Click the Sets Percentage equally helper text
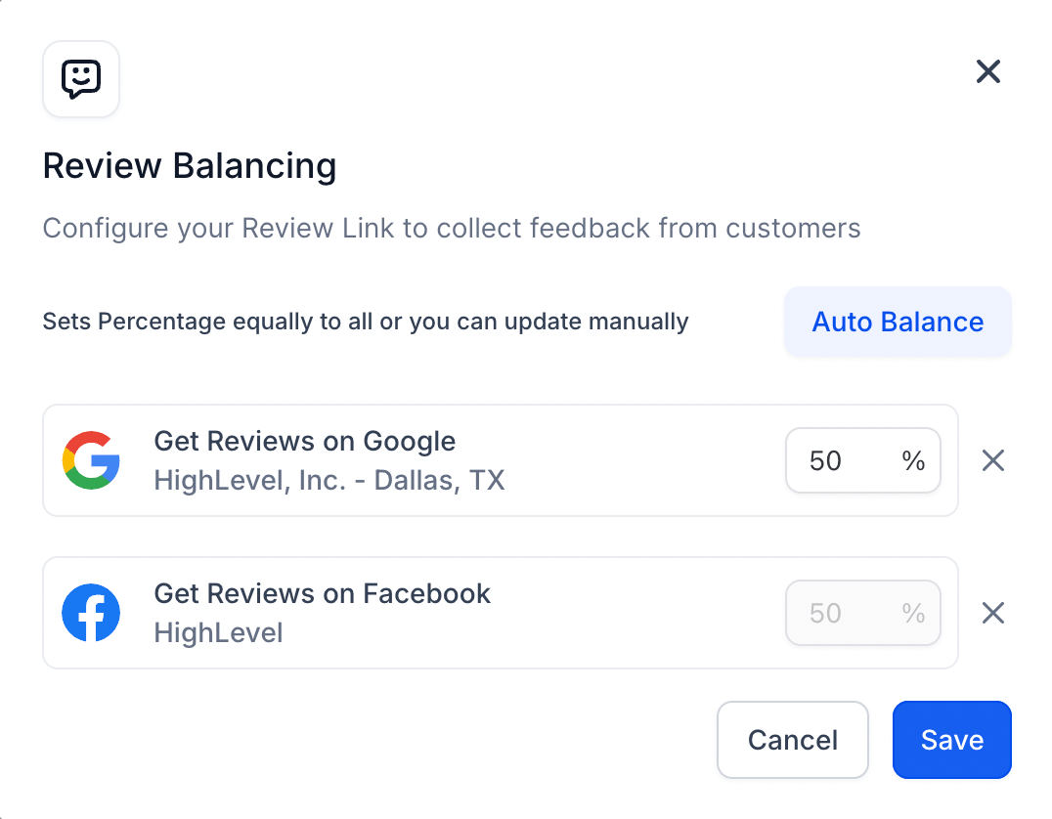The height and width of the screenshot is (819, 1052). pos(366,322)
